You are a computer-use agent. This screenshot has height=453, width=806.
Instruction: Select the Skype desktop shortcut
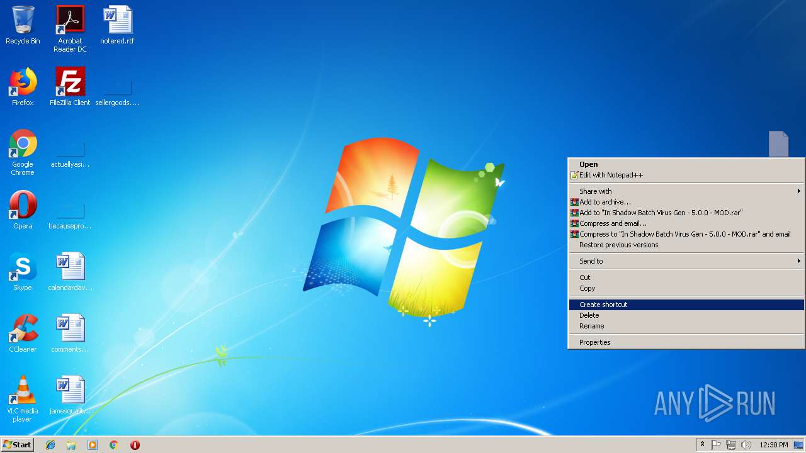[x=23, y=272]
